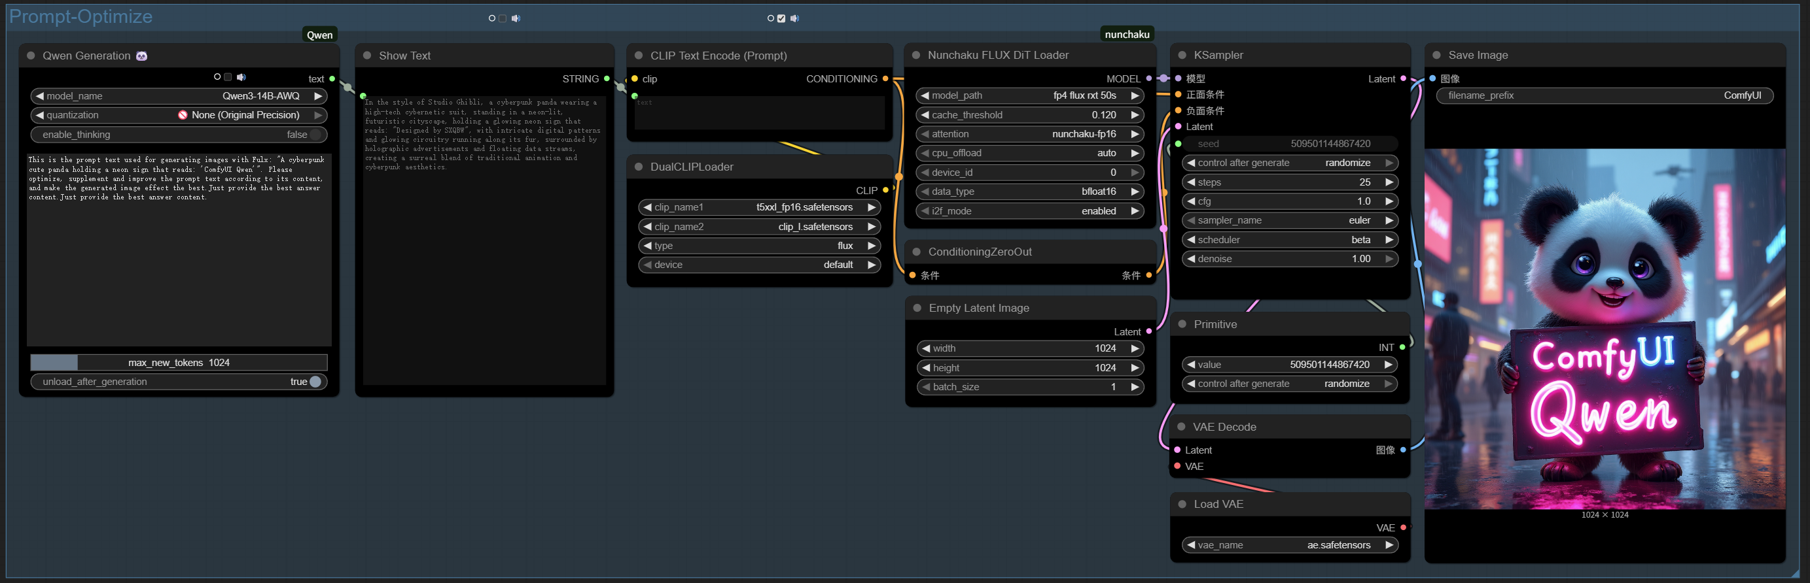Screen dimensions: 1810x583
Task: Click the text output port on Qwen Generation
Action: pyautogui.click(x=332, y=78)
